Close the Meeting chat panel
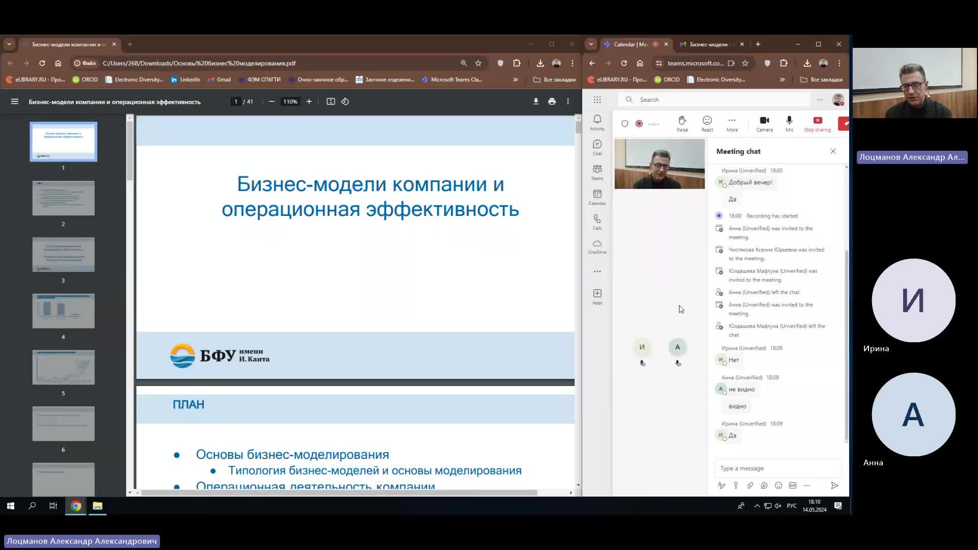Image resolution: width=978 pixels, height=550 pixels. tap(833, 151)
